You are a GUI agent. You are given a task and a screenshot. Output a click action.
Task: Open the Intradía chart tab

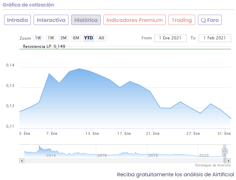[17, 20]
